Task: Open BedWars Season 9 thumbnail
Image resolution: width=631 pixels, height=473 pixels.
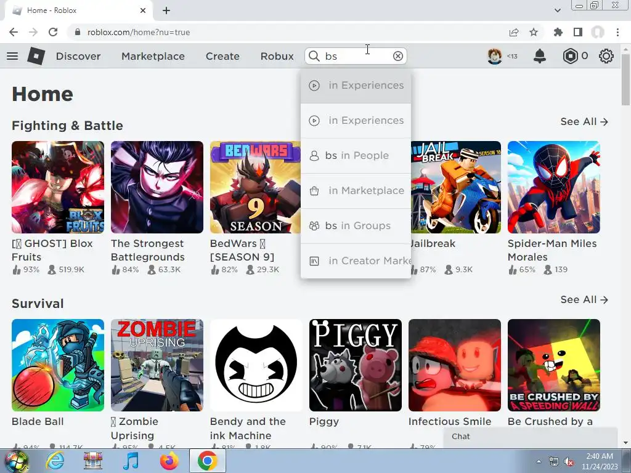Action: click(x=255, y=187)
